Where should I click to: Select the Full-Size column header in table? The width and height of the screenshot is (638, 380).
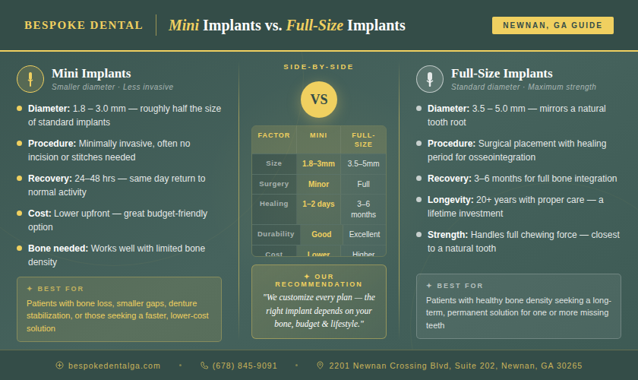(364, 140)
